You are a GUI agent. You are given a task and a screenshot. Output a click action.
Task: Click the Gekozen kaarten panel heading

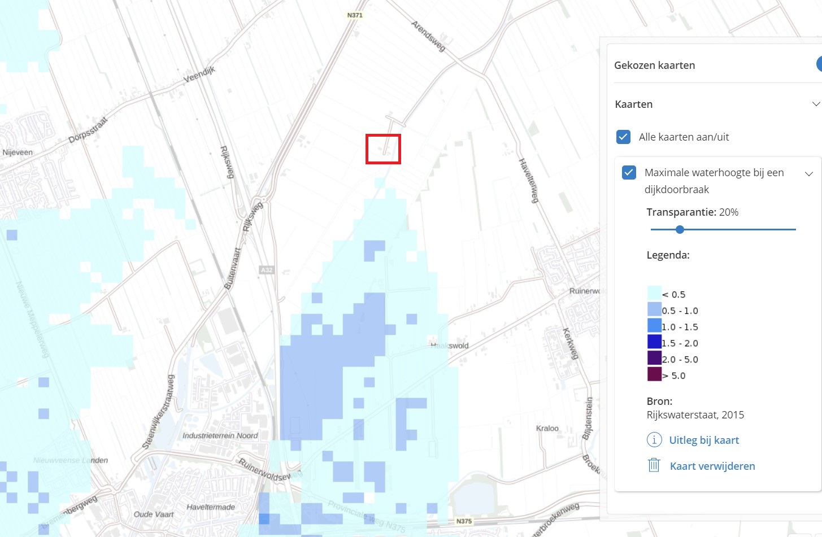(x=654, y=65)
